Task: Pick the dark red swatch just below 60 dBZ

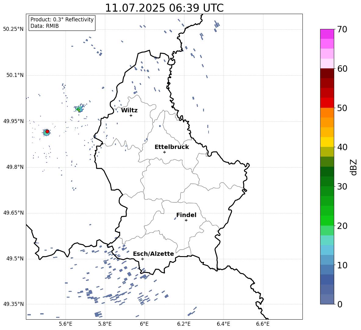Action: [x=327, y=74]
